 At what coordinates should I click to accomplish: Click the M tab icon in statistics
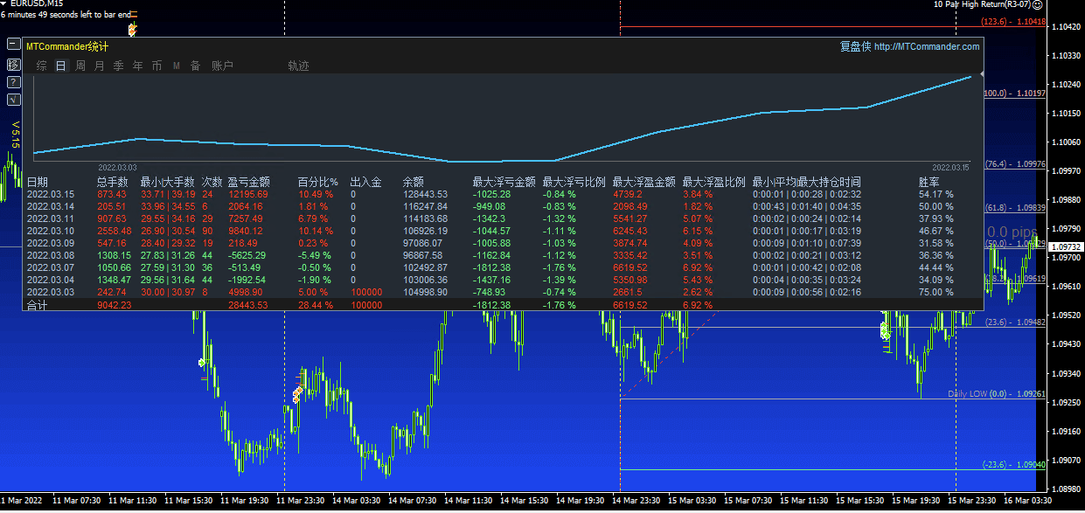tap(176, 66)
